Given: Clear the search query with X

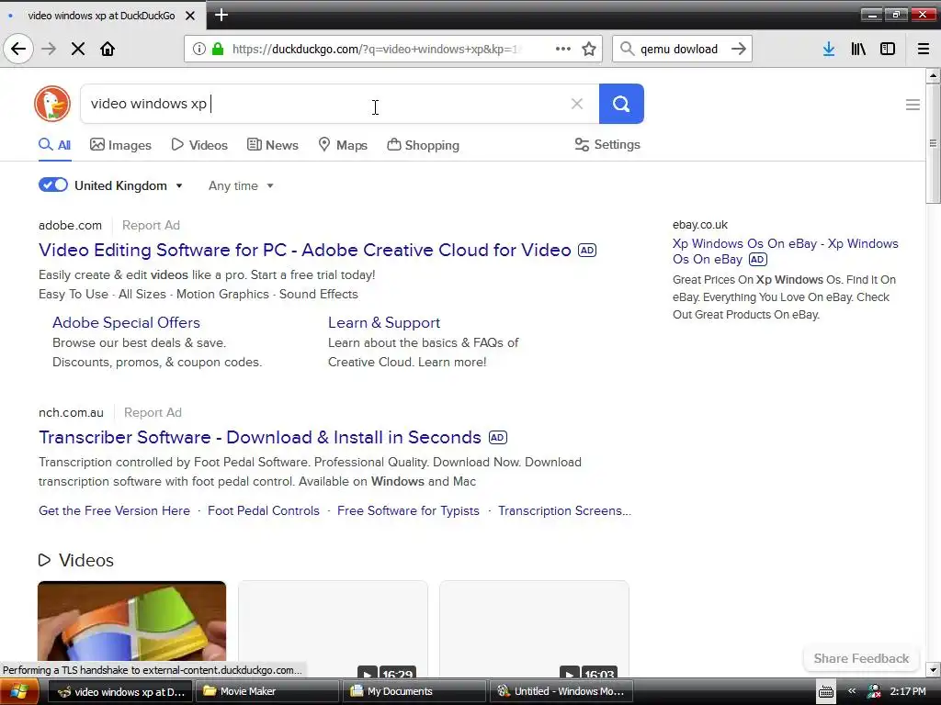Looking at the screenshot, I should click(577, 104).
